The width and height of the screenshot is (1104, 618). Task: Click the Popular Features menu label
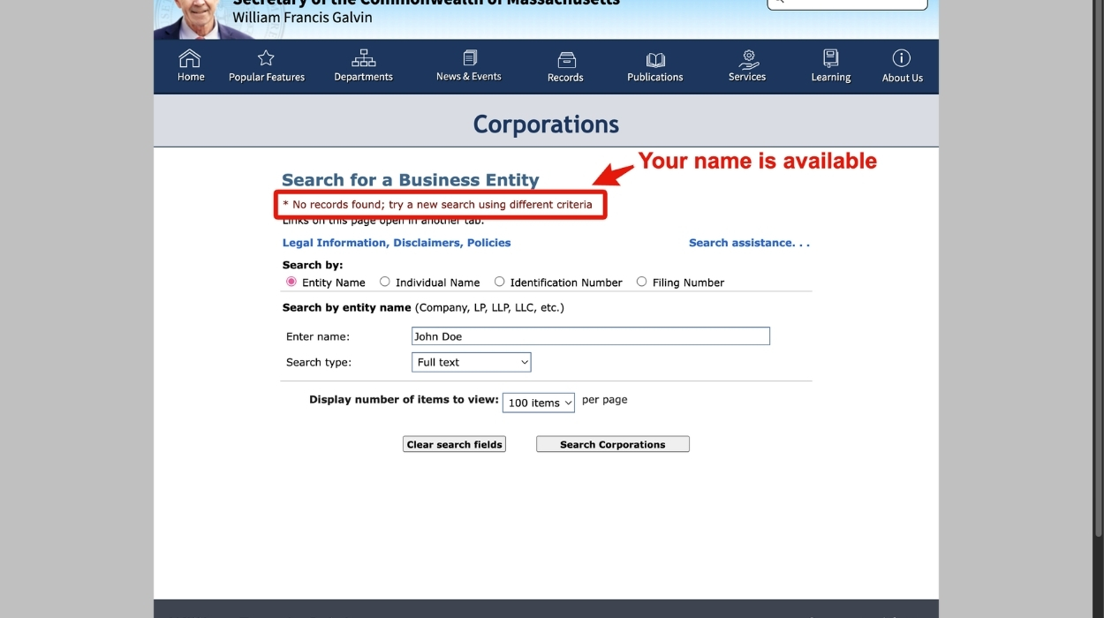267,77
